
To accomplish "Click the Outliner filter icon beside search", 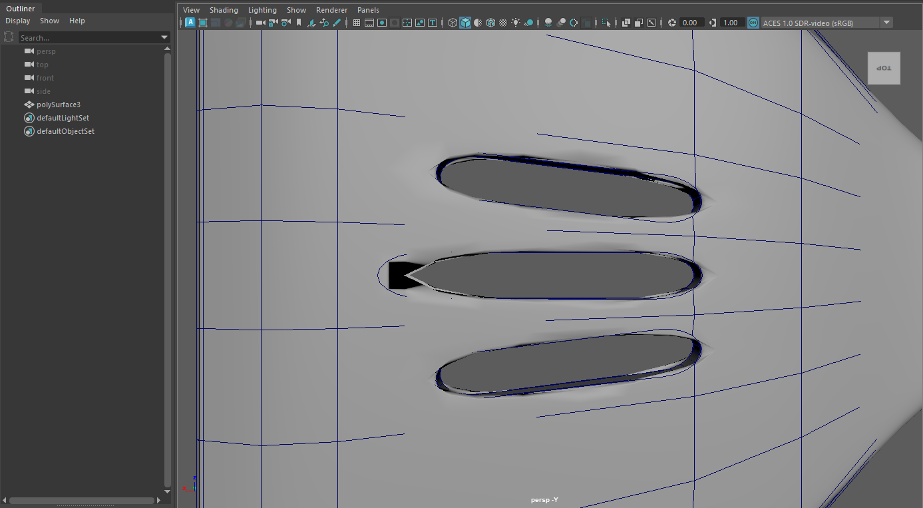I will click(x=9, y=37).
